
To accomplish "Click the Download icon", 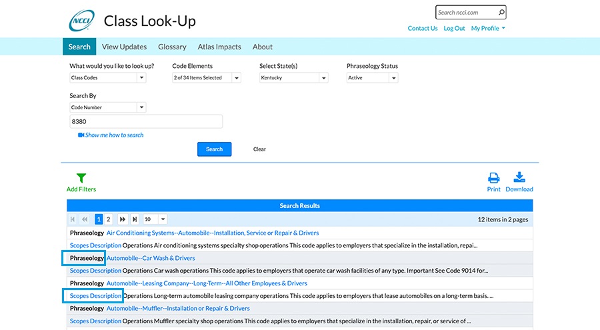I will [x=519, y=177].
